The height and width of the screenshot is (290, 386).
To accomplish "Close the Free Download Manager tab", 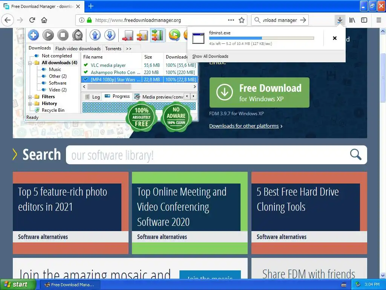I will click(78, 6).
